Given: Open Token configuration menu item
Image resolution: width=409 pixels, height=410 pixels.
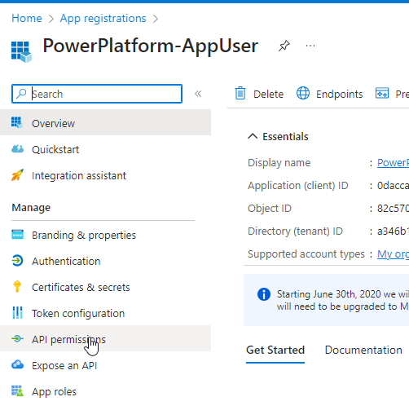Looking at the screenshot, I should (x=105, y=313).
